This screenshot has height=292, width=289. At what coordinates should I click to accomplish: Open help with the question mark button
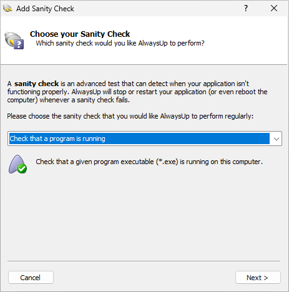pos(246,8)
